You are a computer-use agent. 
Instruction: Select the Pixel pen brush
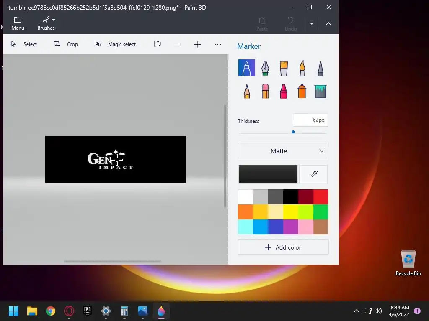[x=320, y=68]
